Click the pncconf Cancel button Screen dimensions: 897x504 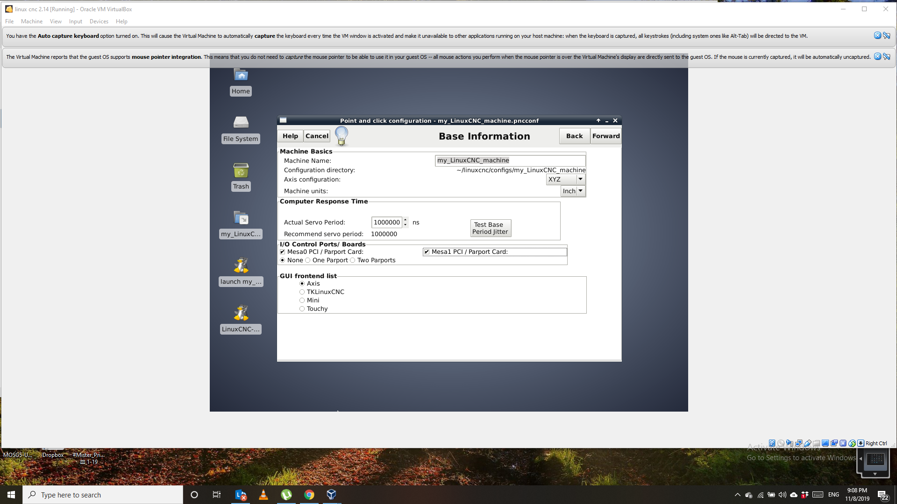coord(317,136)
